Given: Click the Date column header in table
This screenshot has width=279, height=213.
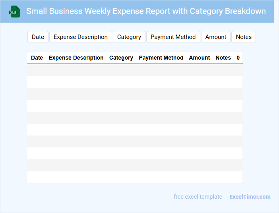Looking at the screenshot, I should tap(37, 58).
